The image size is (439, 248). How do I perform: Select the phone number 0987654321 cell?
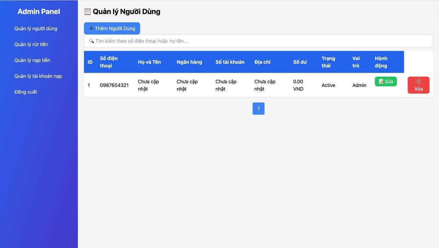[114, 85]
